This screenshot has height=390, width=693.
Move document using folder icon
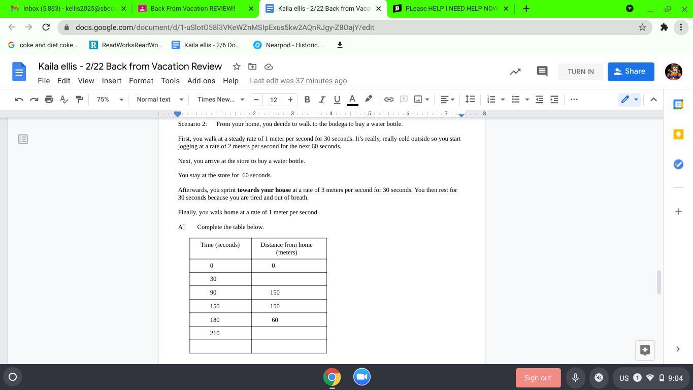pos(252,67)
